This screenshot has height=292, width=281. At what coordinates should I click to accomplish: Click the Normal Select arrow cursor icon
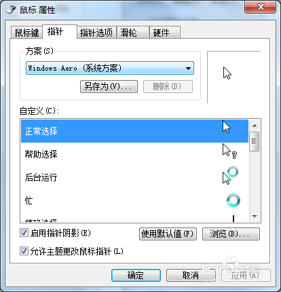point(227,127)
